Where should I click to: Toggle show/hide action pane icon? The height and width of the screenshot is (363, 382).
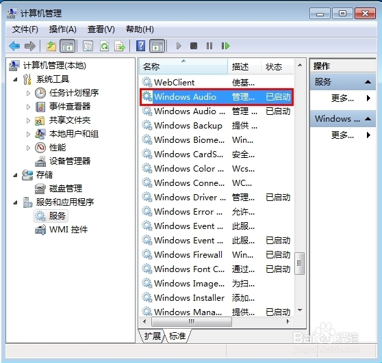[157, 46]
